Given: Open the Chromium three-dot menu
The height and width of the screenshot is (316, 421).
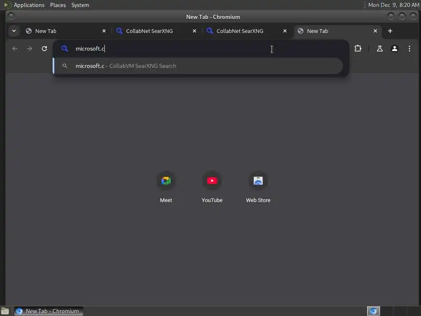Looking at the screenshot, I should coord(409,49).
